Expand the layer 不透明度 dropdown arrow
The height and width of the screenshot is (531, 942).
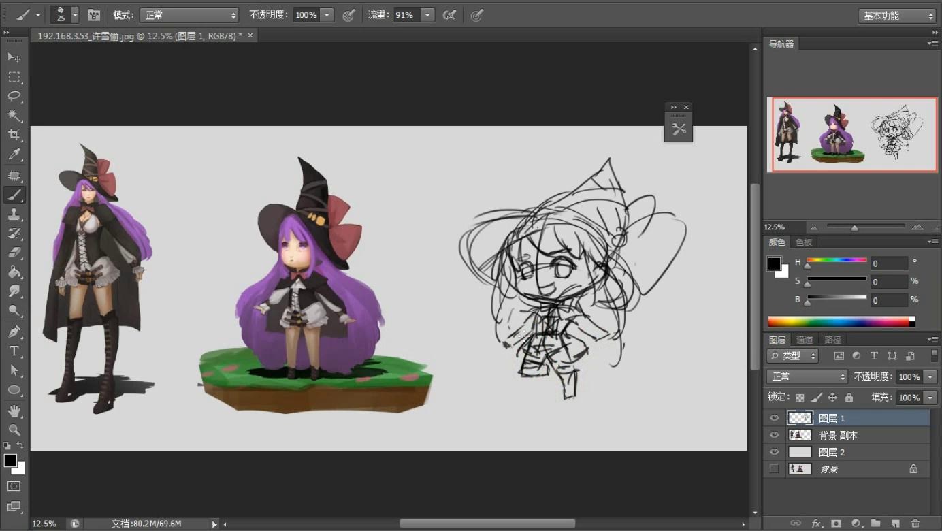(x=930, y=376)
